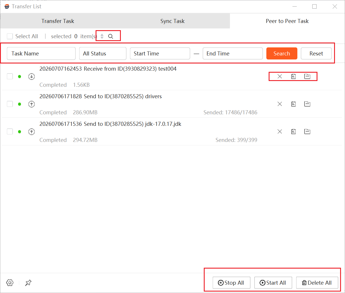Open settings gear icon at bottom left
This screenshot has width=345, height=293.
tap(10, 283)
